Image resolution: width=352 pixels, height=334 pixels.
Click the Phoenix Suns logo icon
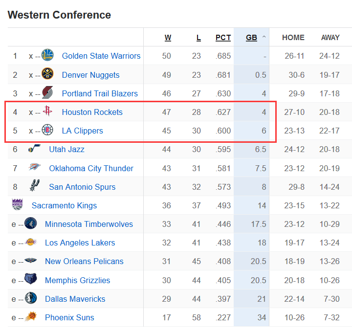[31, 316]
